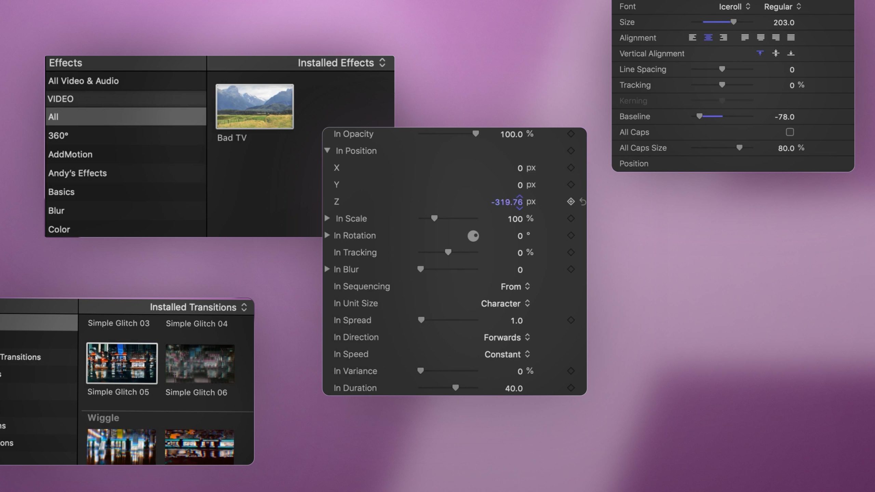This screenshot has width=875, height=492.
Task: Select the All Video & Audio effects tab
Action: [83, 81]
